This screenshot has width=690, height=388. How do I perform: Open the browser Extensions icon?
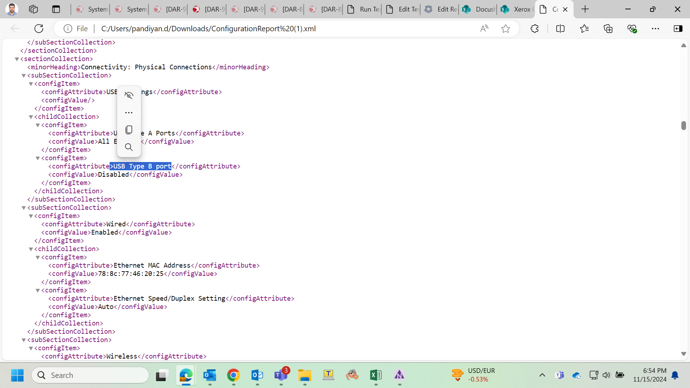(534, 29)
